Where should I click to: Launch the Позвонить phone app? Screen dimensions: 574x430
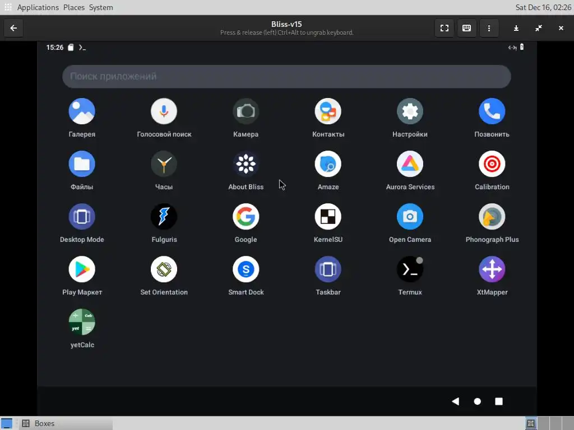[492, 111]
